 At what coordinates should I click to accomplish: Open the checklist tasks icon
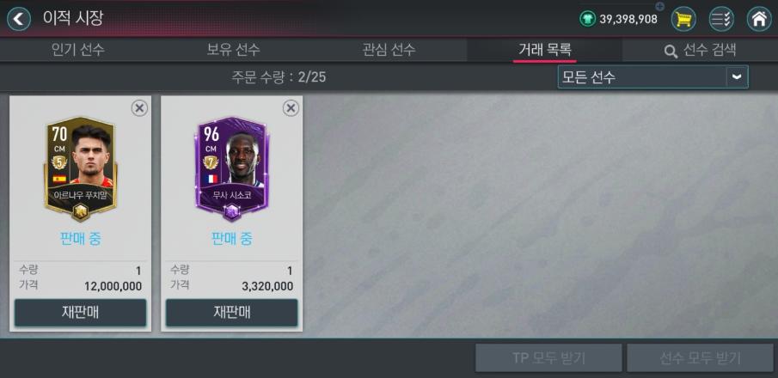tap(721, 20)
